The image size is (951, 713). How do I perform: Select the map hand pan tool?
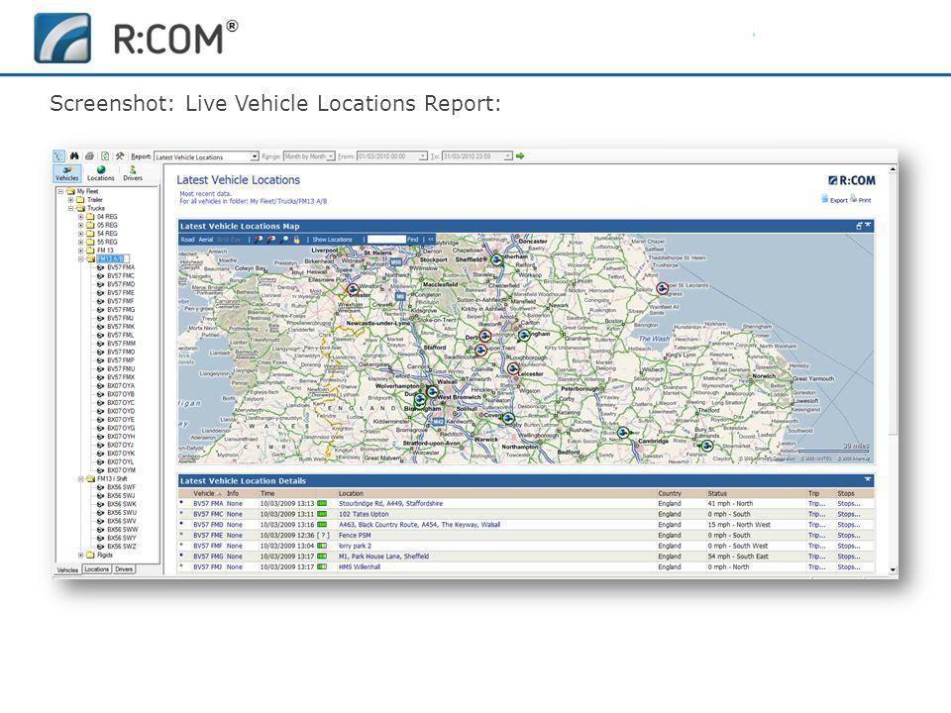tap(296, 240)
